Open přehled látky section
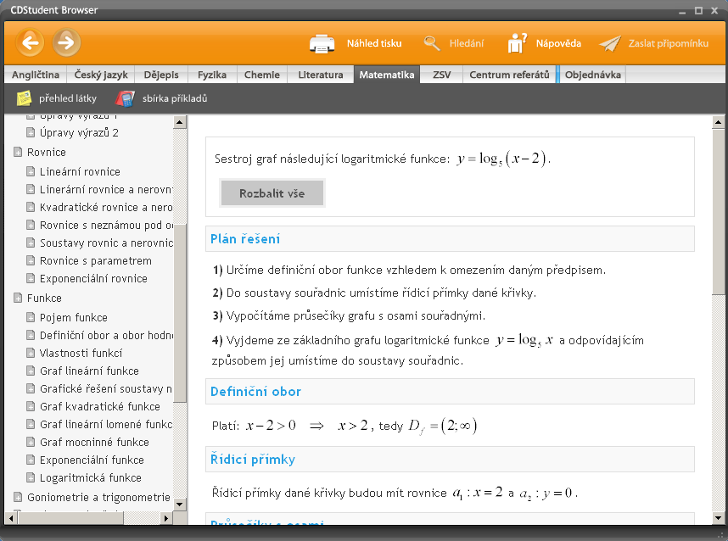The width and height of the screenshot is (728, 541). pos(68,98)
